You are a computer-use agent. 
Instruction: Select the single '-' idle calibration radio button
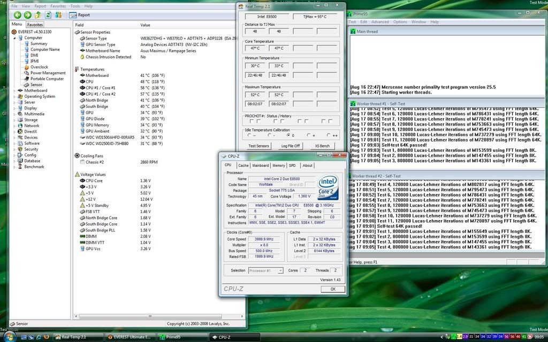[x=270, y=135]
